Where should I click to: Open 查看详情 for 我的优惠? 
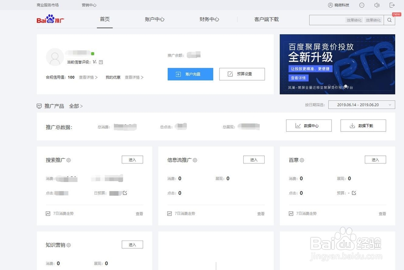click(x=134, y=77)
